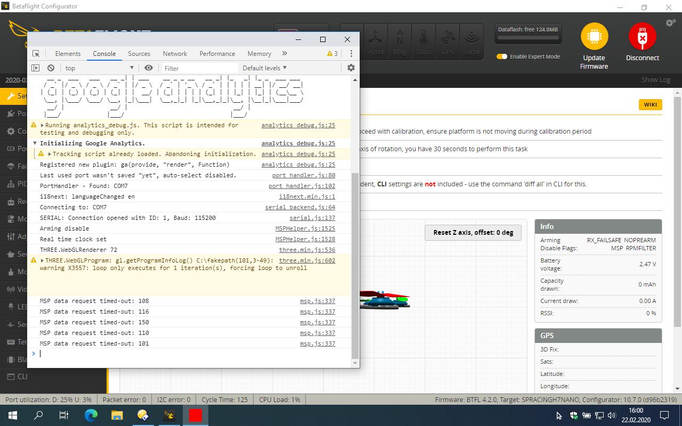Toggle Enable Expert Mode switch
682x426 pixels.
(502, 56)
